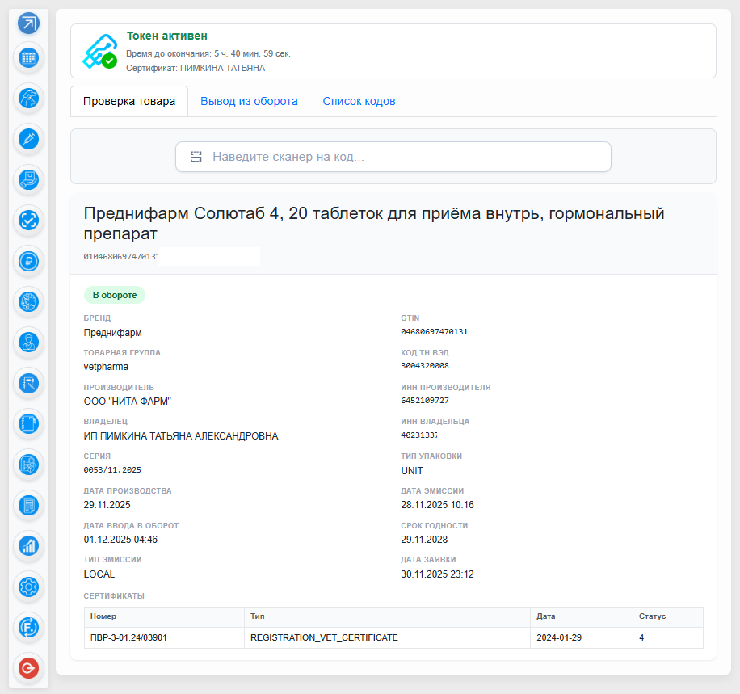Open the pet patients icon with dog and cat
This screenshot has width=740, height=694.
pyautogui.click(x=29, y=99)
